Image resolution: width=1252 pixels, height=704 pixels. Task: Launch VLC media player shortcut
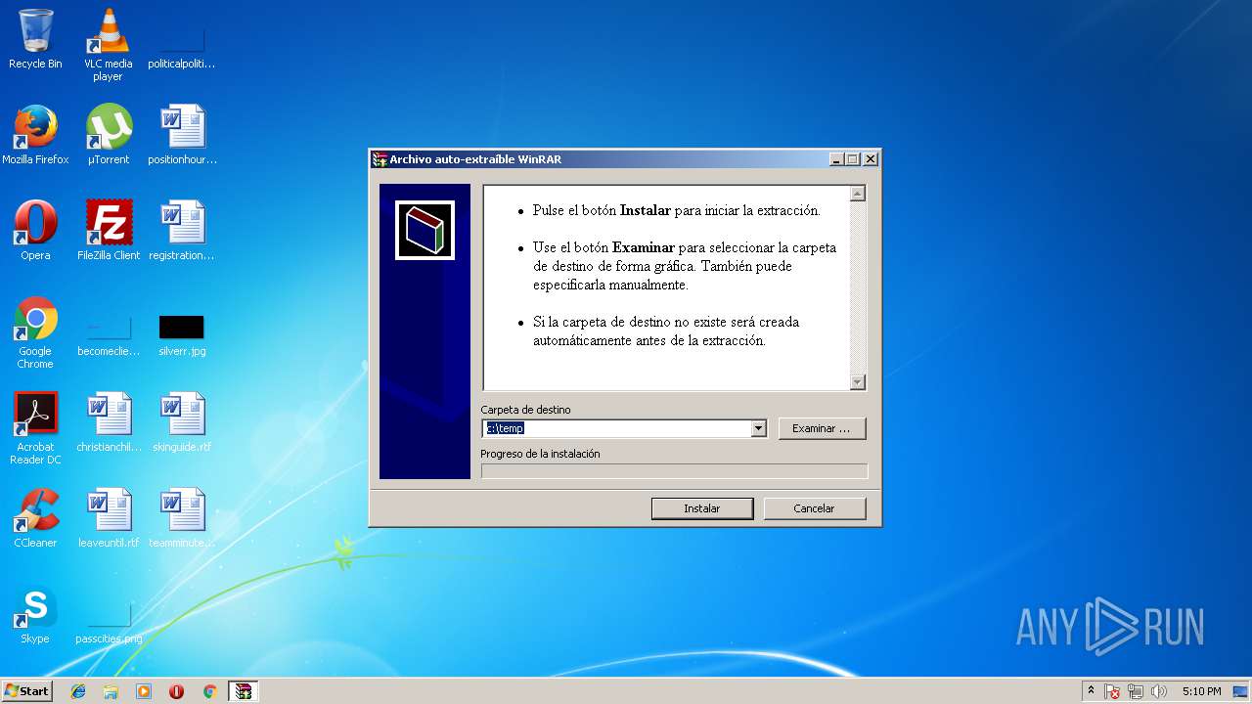click(x=109, y=45)
